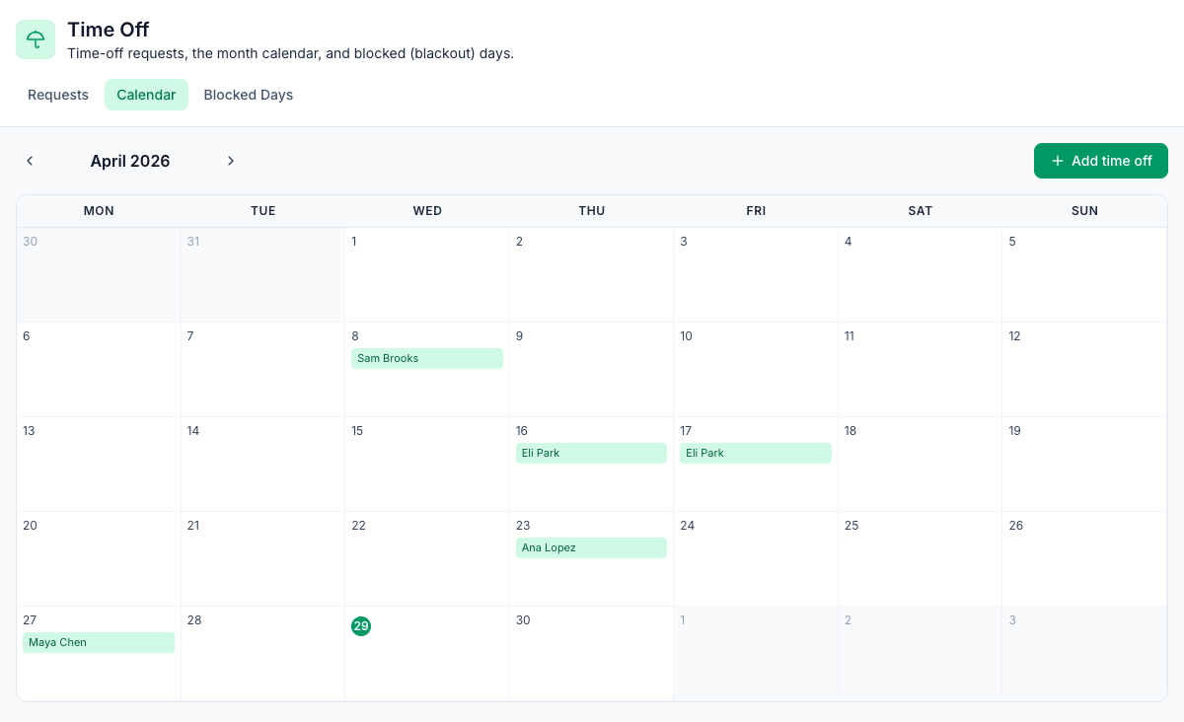Select the April 28 day cell

pos(263,654)
